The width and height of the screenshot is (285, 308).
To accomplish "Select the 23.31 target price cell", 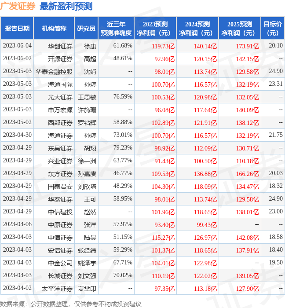I will pos(275,84).
